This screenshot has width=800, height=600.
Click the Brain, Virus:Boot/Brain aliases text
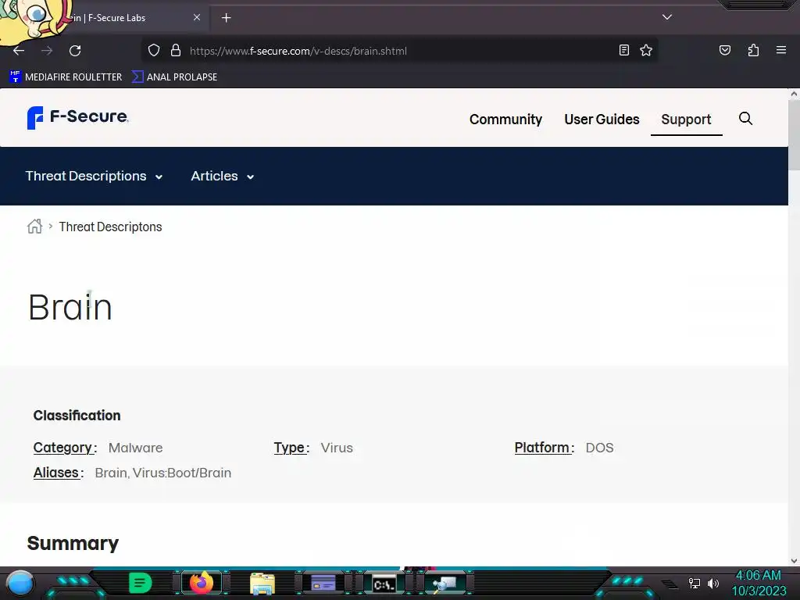click(162, 473)
